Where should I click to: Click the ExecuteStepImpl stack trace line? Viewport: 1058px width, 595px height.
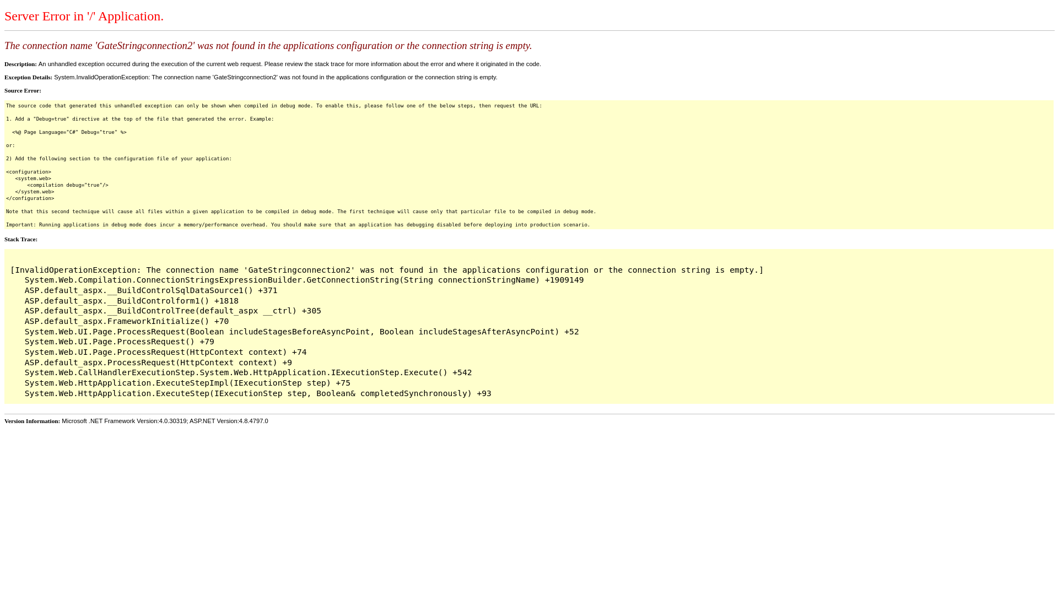click(187, 383)
